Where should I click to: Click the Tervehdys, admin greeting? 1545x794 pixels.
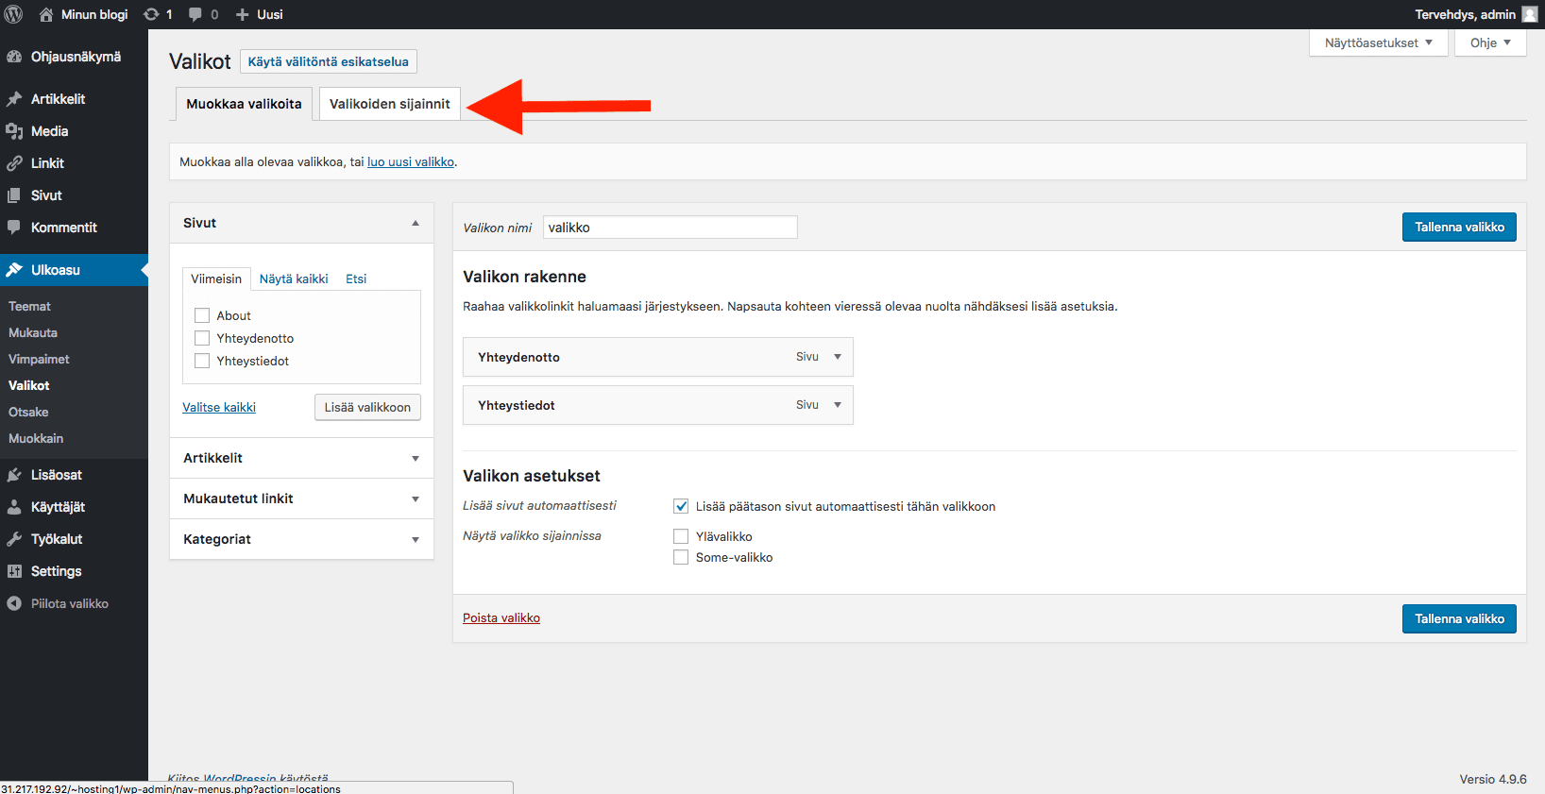click(x=1465, y=14)
